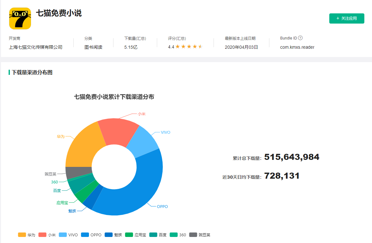
Task: Click the 开发商 field label
Action: (x=14, y=39)
